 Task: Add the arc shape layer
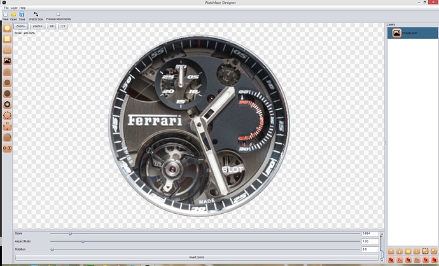pos(7,137)
